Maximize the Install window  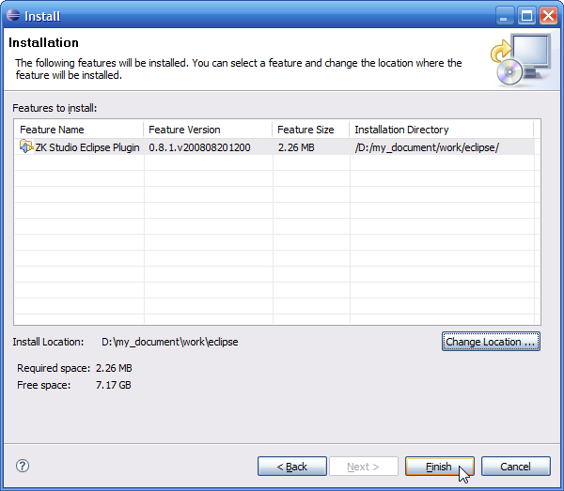(x=526, y=16)
